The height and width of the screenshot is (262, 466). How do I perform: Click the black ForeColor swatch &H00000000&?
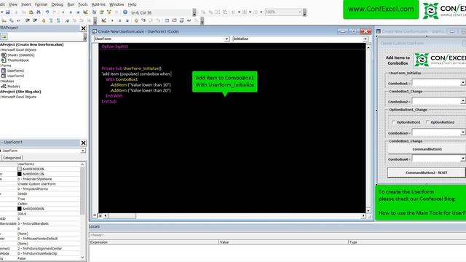20,209
